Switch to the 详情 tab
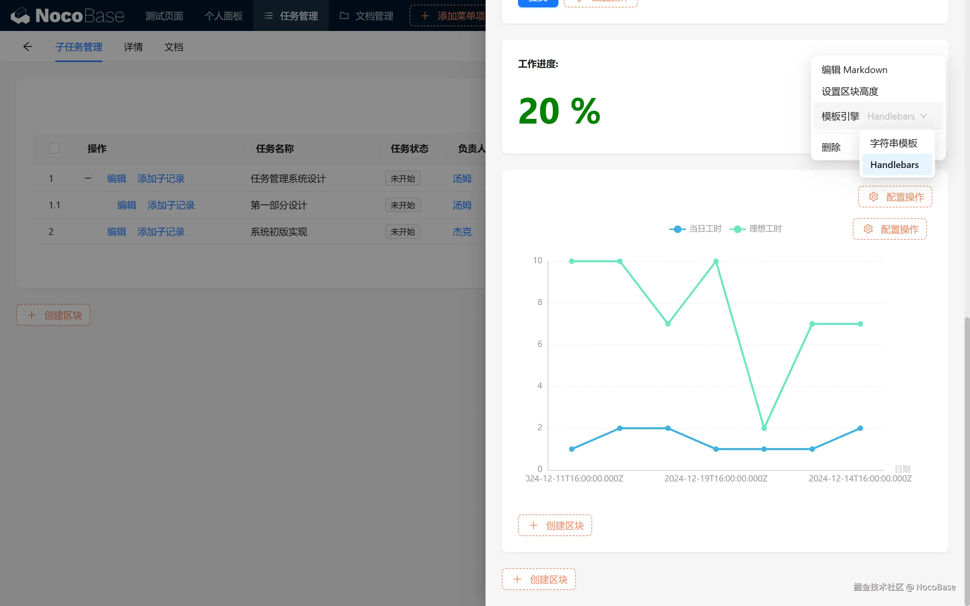This screenshot has height=606, width=970. point(133,47)
